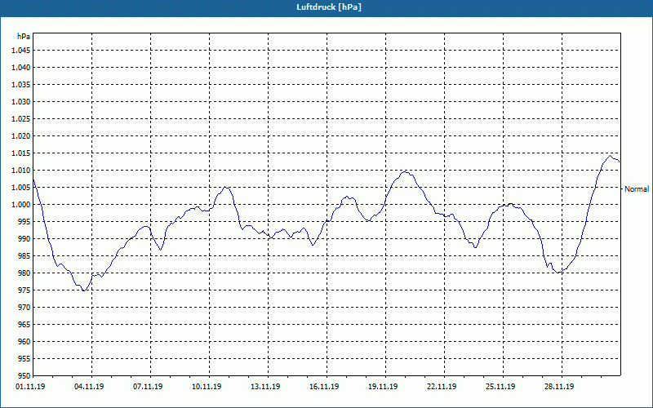
Task: Select the 1.025 y-axis value
Action: pos(22,118)
